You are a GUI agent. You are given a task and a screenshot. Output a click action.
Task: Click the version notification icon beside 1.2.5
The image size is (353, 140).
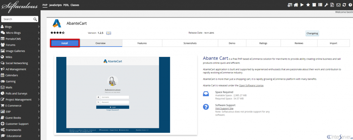pos(109,33)
